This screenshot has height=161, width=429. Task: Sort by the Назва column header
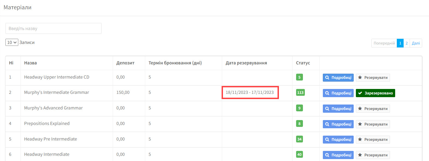coord(30,63)
